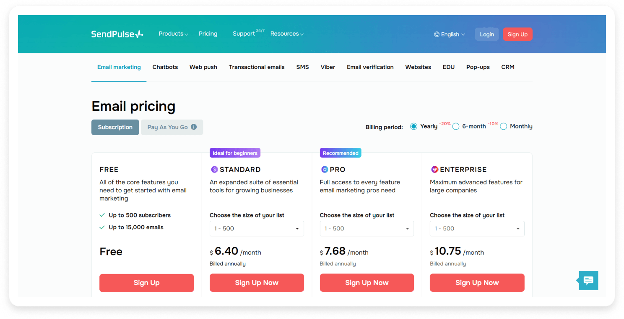Click Sign Up Now on Pro plan
This screenshot has height=319, width=624.
tap(367, 283)
